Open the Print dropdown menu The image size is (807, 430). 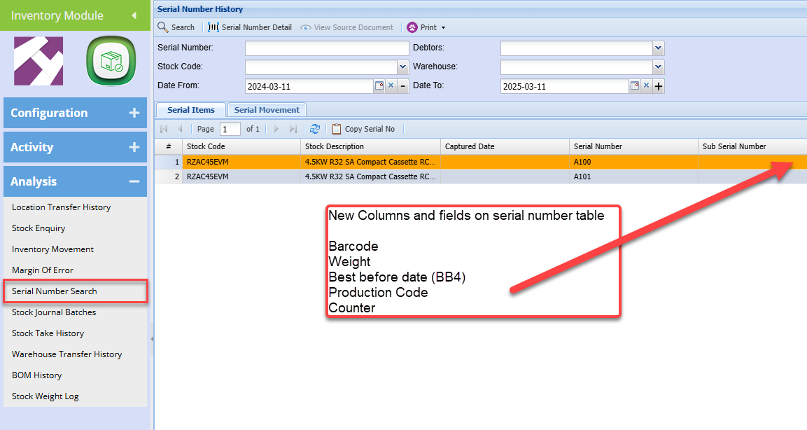[x=427, y=27]
